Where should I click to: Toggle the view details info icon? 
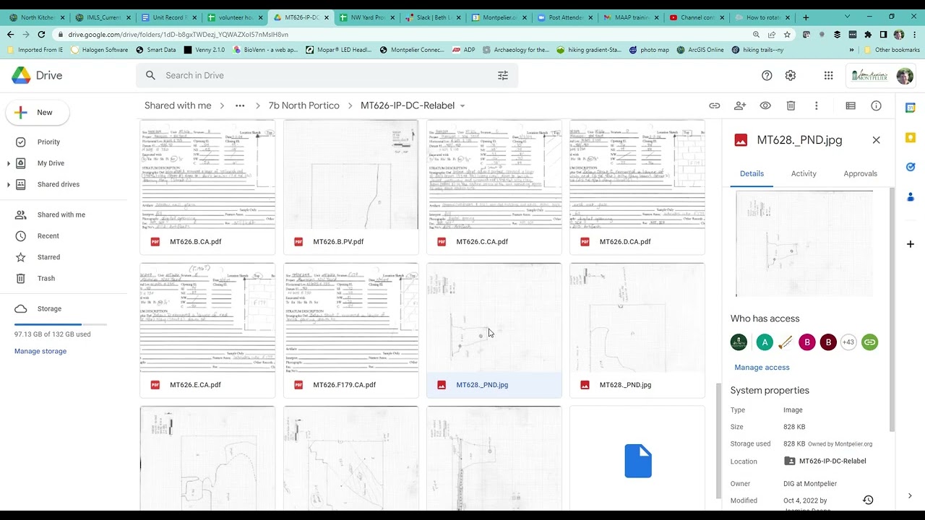pos(876,105)
